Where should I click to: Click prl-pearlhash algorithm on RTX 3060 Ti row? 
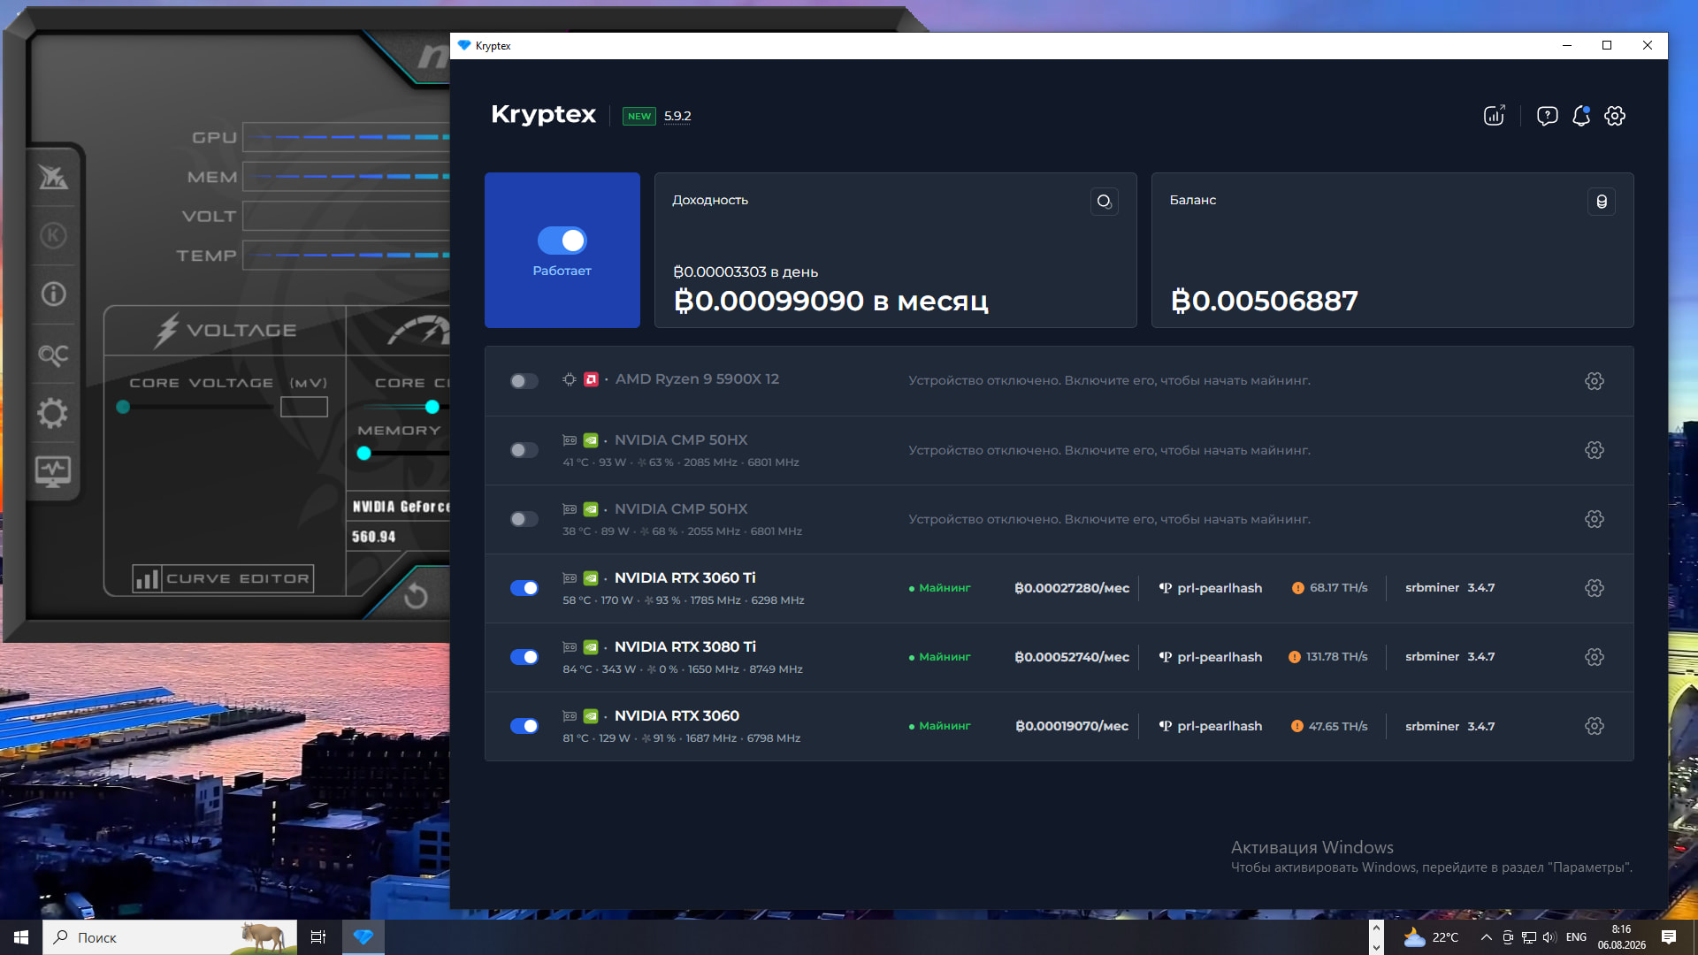click(1211, 588)
